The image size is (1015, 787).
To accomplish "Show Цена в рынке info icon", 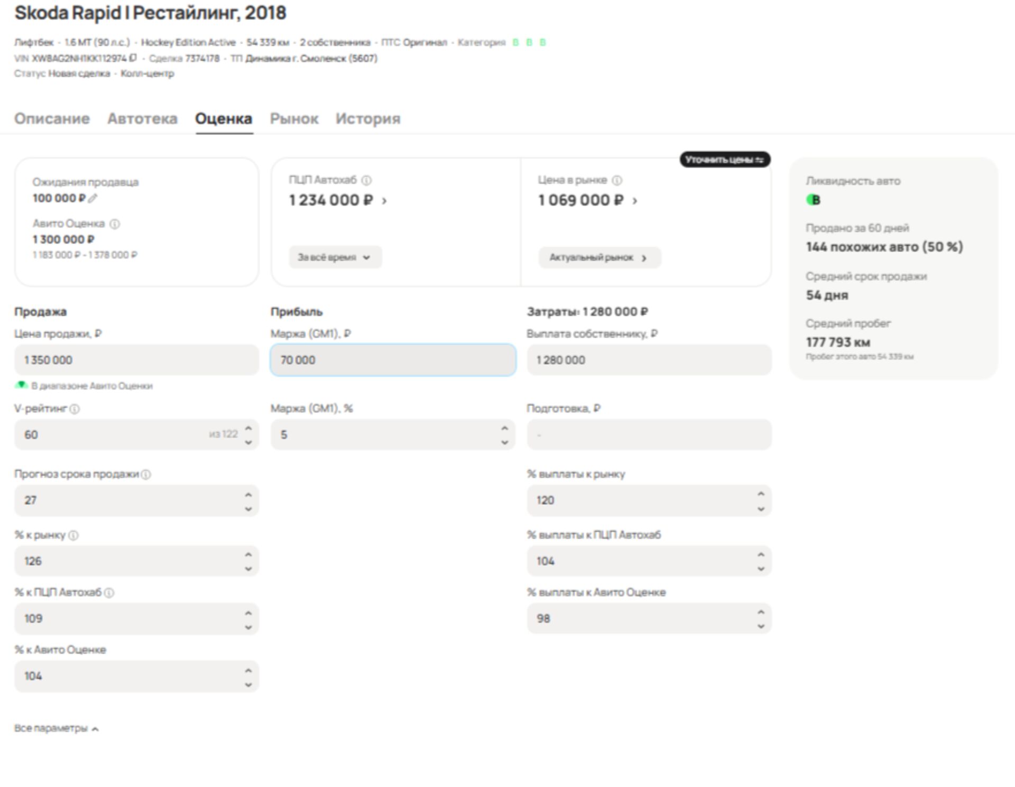I will click(x=616, y=180).
